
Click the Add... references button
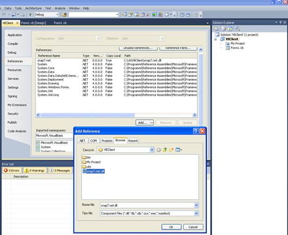(x=143, y=122)
